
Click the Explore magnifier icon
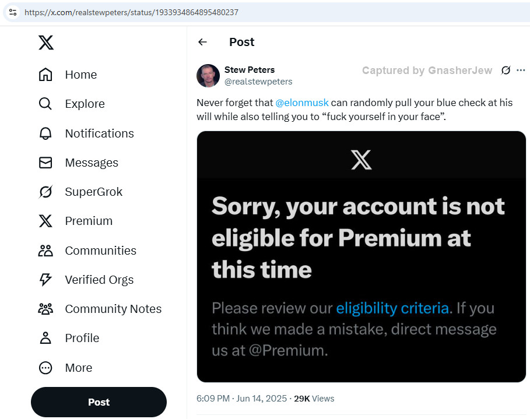click(45, 104)
